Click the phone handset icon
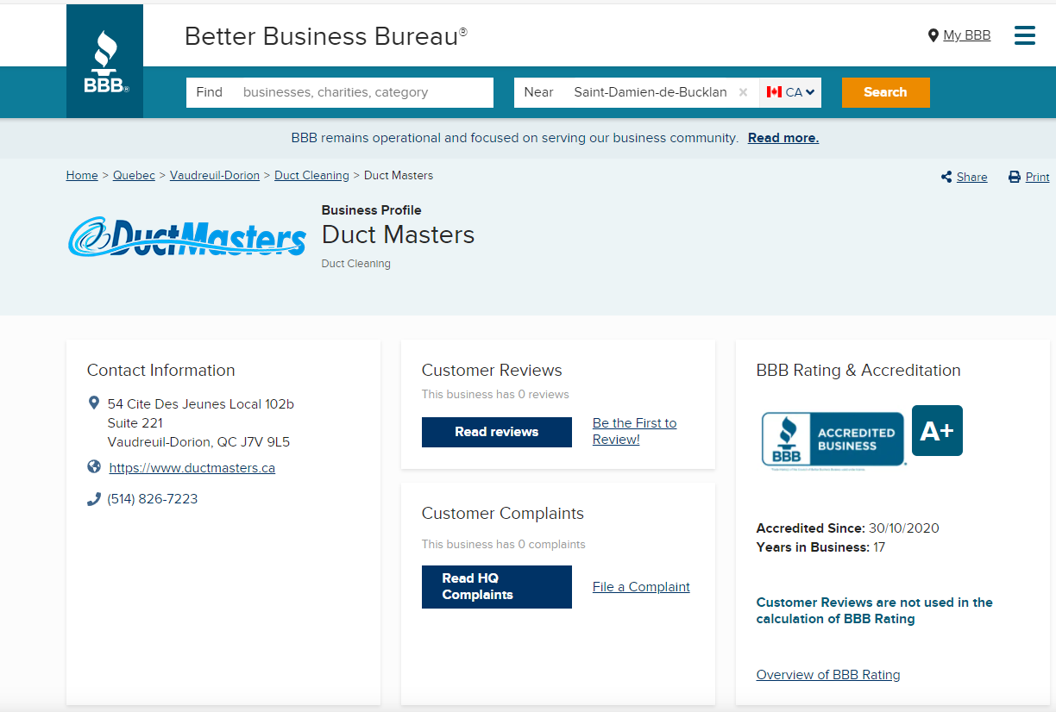1056x712 pixels. pyautogui.click(x=94, y=499)
